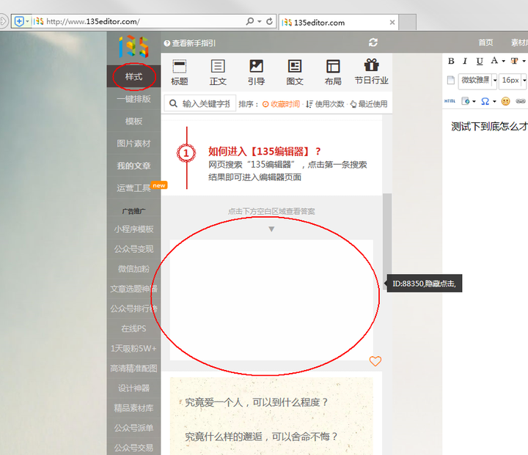Toggle underline formatting

(x=480, y=61)
